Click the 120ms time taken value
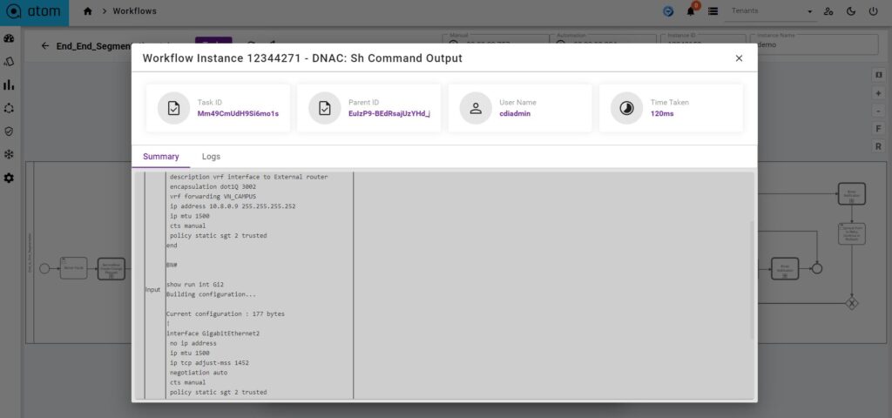This screenshot has width=892, height=418. [x=662, y=114]
